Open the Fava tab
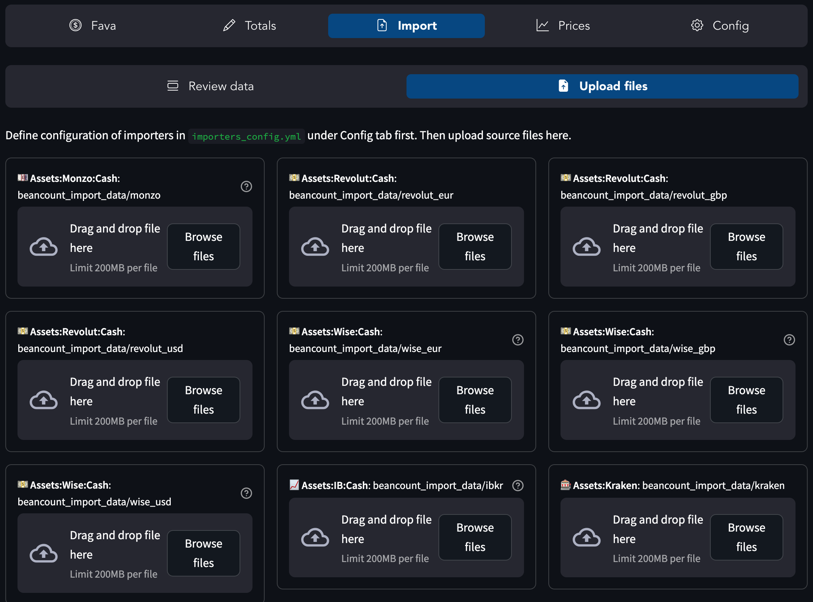This screenshot has width=813, height=602. (x=93, y=25)
